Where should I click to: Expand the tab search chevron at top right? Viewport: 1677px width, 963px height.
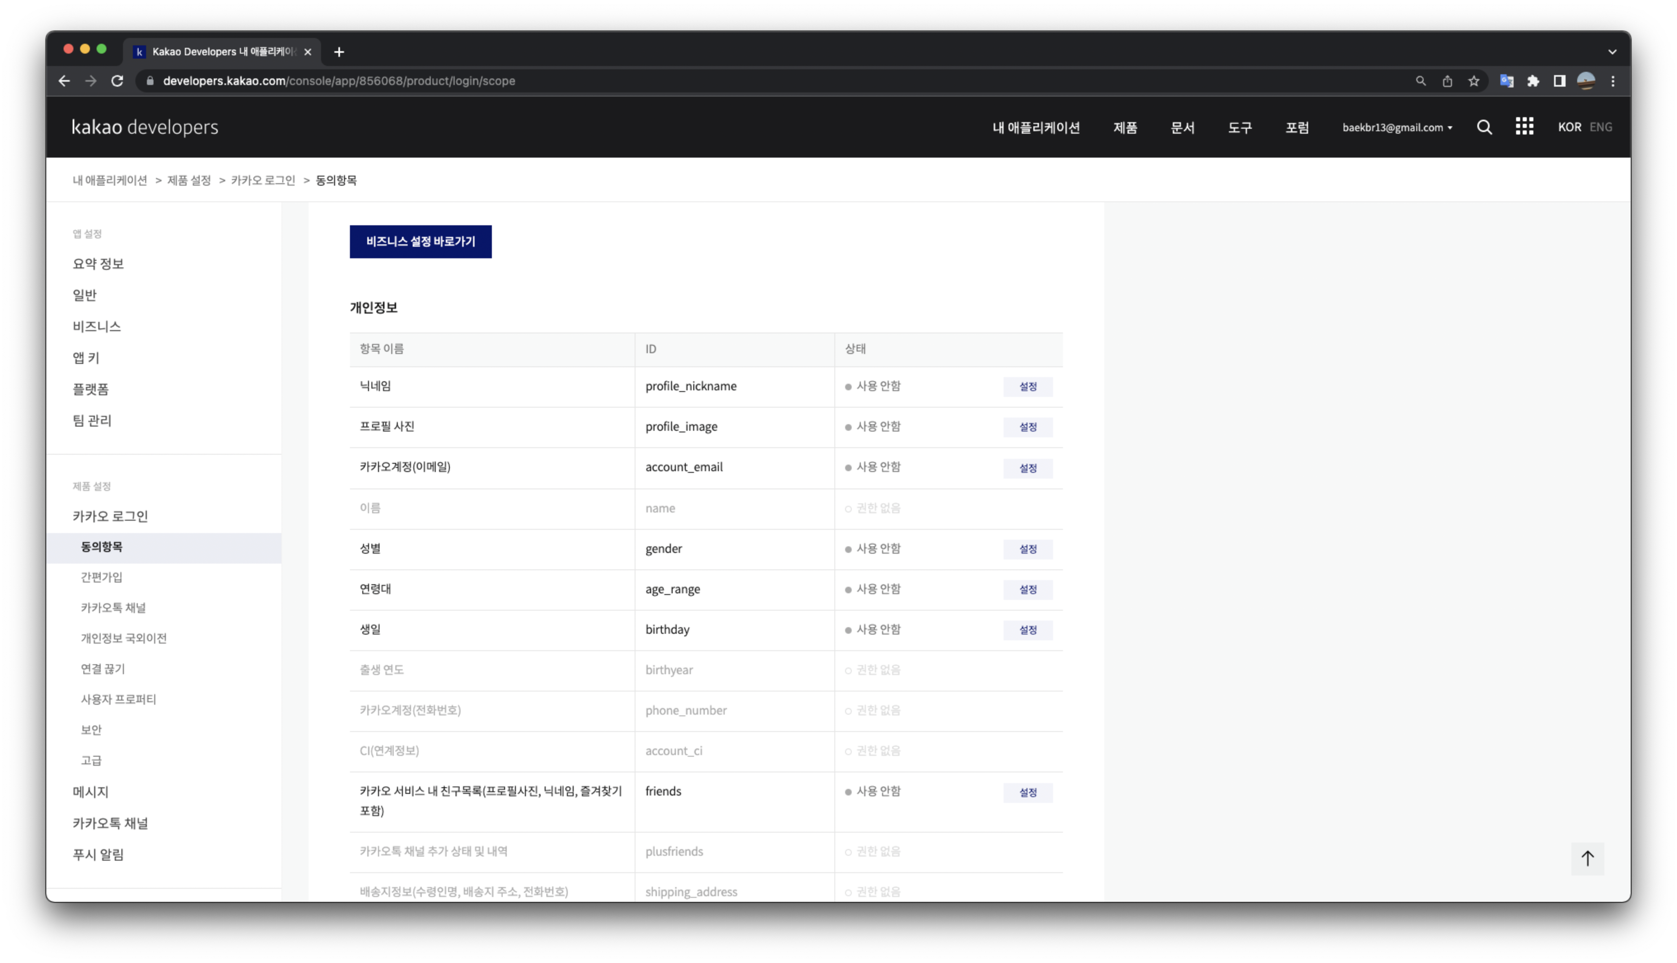(1612, 52)
